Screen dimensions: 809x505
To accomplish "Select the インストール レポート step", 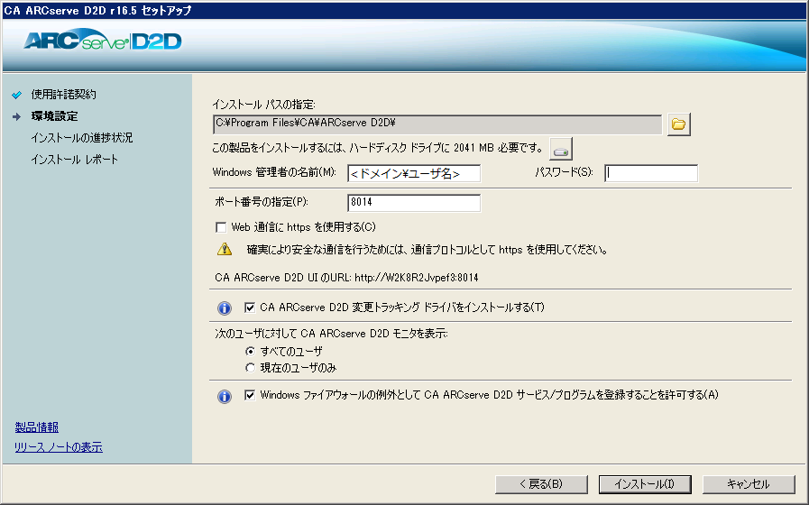I will point(74,160).
